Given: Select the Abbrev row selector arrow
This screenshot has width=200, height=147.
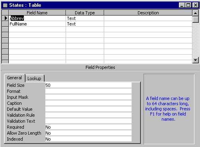Looking at the screenshot, I should coord(5,18).
